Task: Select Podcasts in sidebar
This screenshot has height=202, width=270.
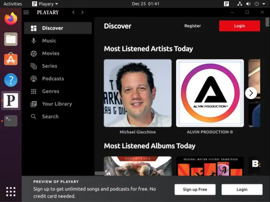Action: [58, 79]
